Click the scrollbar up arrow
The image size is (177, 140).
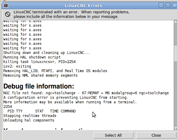click(x=175, y=22)
